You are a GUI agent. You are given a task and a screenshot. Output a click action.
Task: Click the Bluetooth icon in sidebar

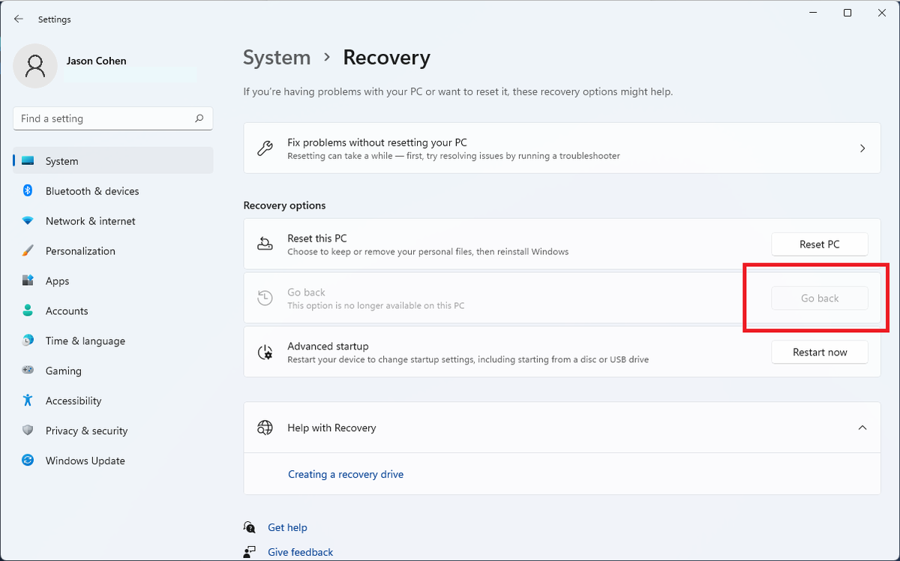click(28, 190)
